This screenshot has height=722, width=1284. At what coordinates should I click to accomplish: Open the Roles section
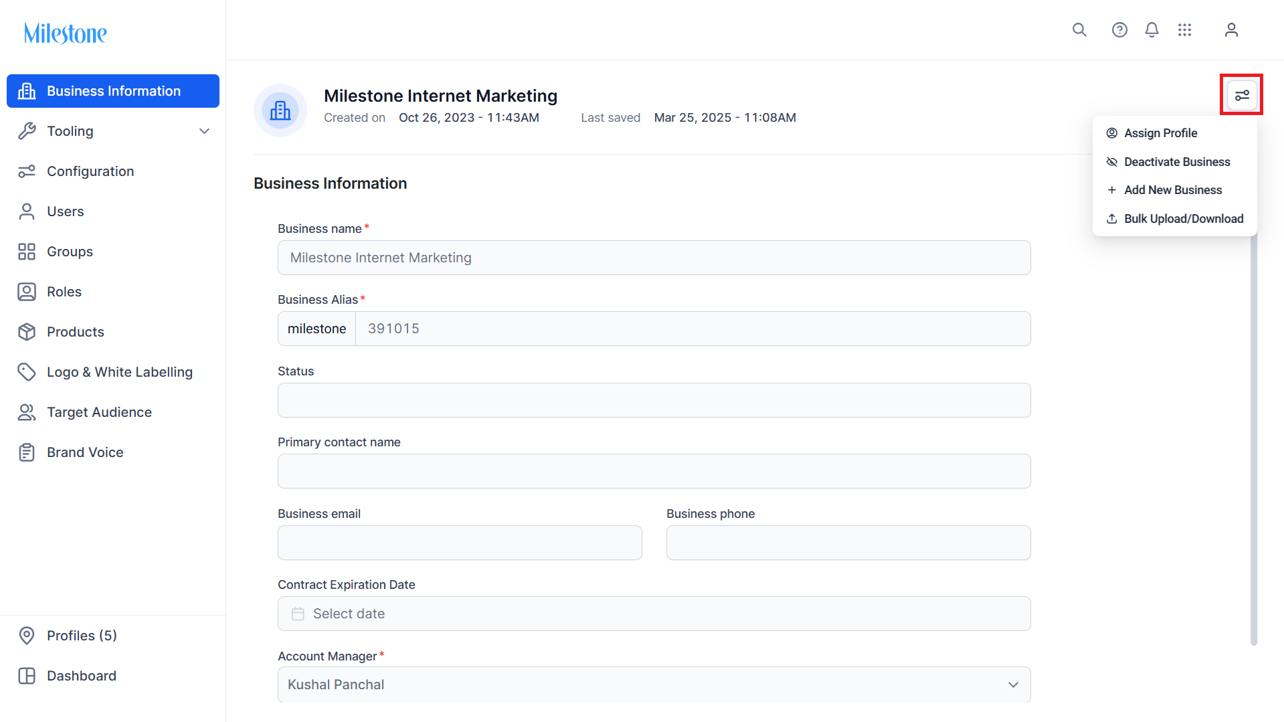pyautogui.click(x=113, y=292)
